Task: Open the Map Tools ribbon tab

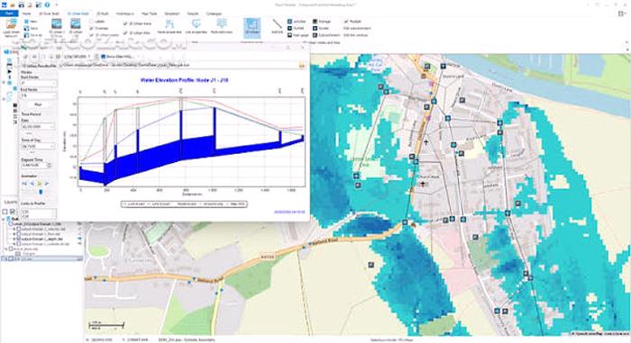Action: click(x=150, y=14)
